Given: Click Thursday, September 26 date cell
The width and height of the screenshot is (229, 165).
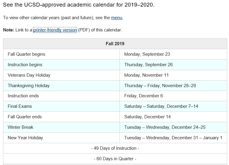Looking at the screenshot, I should point(173,65).
